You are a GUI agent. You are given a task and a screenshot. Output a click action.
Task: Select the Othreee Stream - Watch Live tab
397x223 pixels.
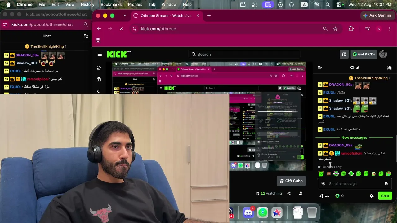pos(166,15)
